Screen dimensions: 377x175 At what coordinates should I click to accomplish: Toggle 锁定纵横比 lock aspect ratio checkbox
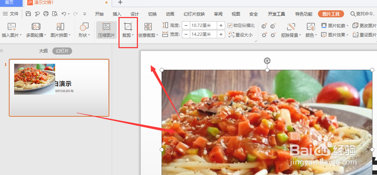click(x=230, y=26)
